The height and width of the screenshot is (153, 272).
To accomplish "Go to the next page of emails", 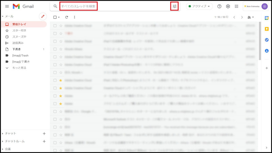I will (242, 17).
